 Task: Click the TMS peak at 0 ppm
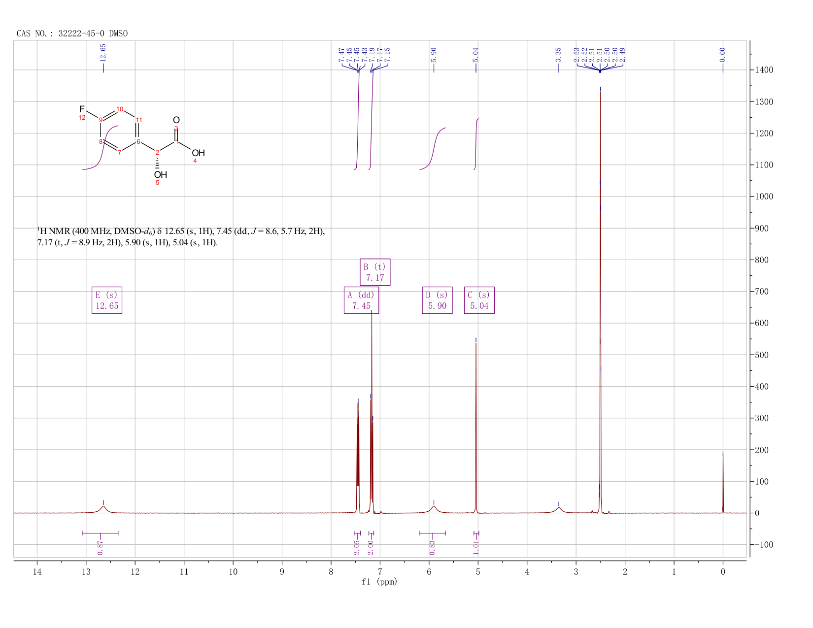[723, 483]
